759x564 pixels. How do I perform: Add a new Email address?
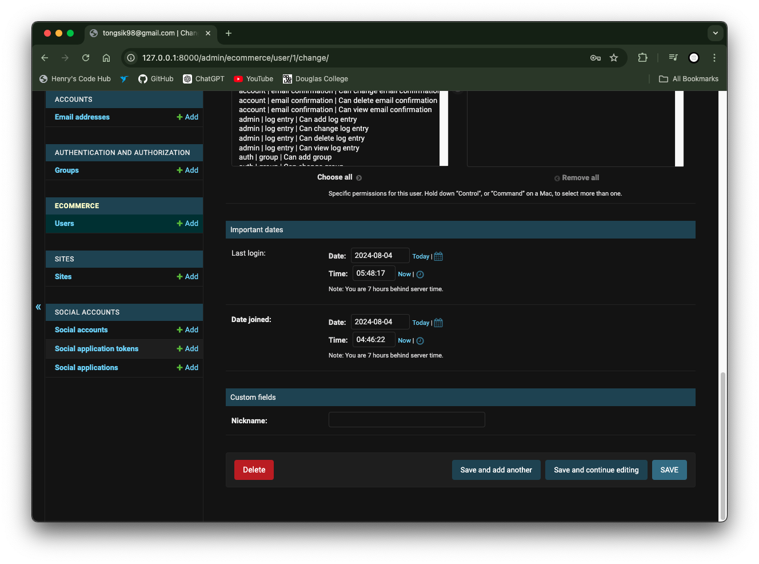click(x=187, y=117)
